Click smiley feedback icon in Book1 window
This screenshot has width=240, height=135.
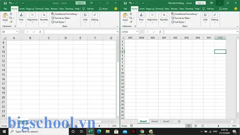116,9
